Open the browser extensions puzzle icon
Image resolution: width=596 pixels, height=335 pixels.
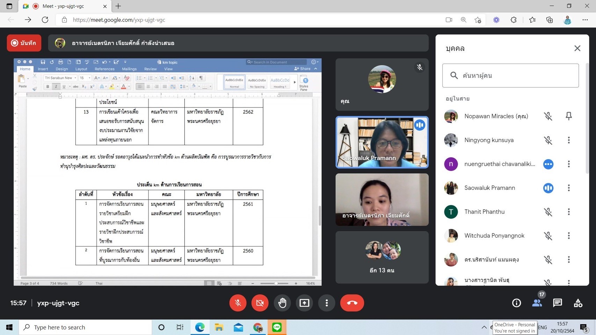[x=514, y=20]
